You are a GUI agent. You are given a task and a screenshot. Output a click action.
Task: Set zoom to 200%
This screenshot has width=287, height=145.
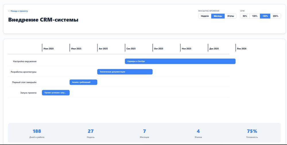tap(276, 16)
